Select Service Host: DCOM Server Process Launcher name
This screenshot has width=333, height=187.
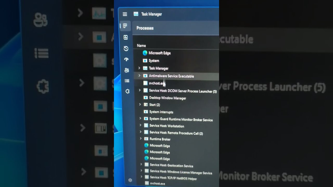pyautogui.click(x=183, y=91)
